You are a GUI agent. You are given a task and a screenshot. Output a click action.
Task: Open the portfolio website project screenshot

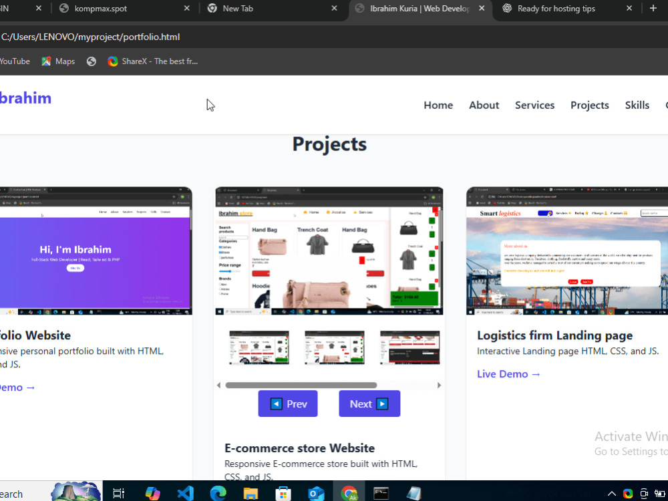pos(96,251)
